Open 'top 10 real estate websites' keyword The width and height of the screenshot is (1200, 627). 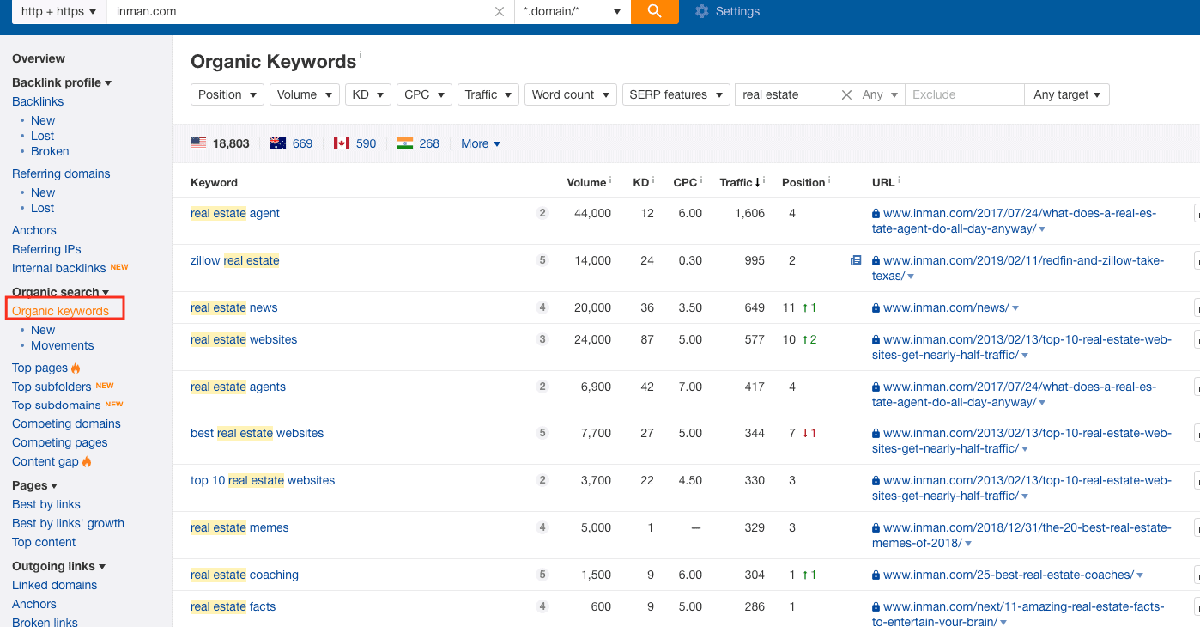click(x=263, y=480)
